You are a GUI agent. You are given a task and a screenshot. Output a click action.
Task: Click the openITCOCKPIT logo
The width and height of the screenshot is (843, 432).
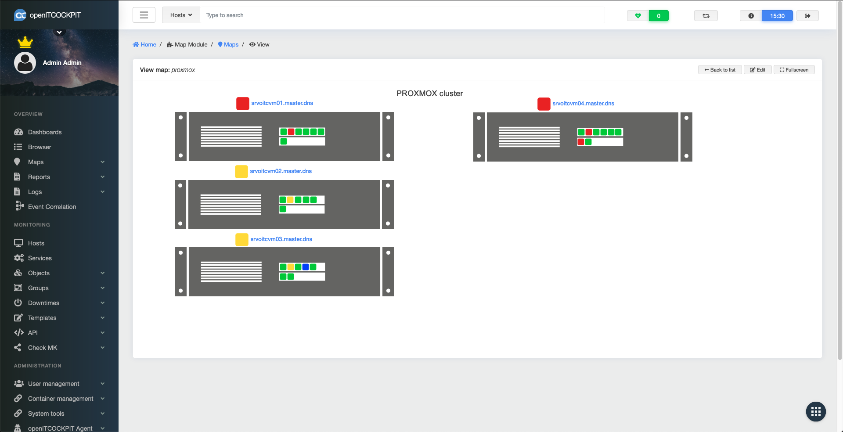tap(47, 15)
